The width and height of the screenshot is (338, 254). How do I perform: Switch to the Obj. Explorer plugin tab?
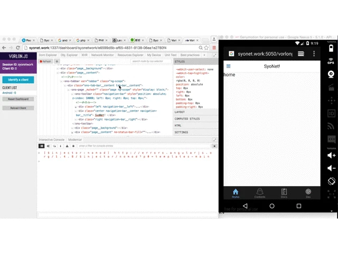pos(69,55)
